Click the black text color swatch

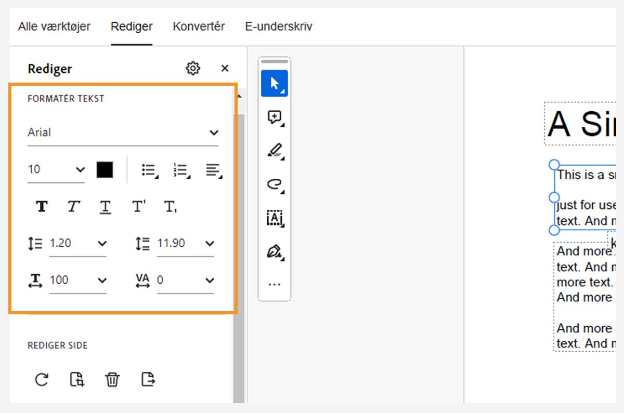click(x=105, y=169)
